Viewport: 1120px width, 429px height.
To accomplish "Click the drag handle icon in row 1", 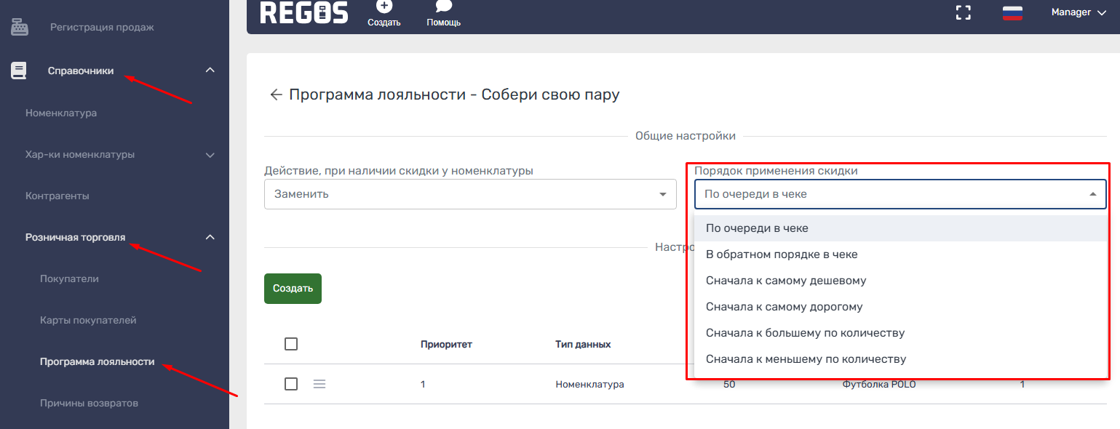I will tap(319, 384).
